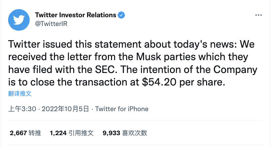Click the 引用推文 label text

point(81,133)
